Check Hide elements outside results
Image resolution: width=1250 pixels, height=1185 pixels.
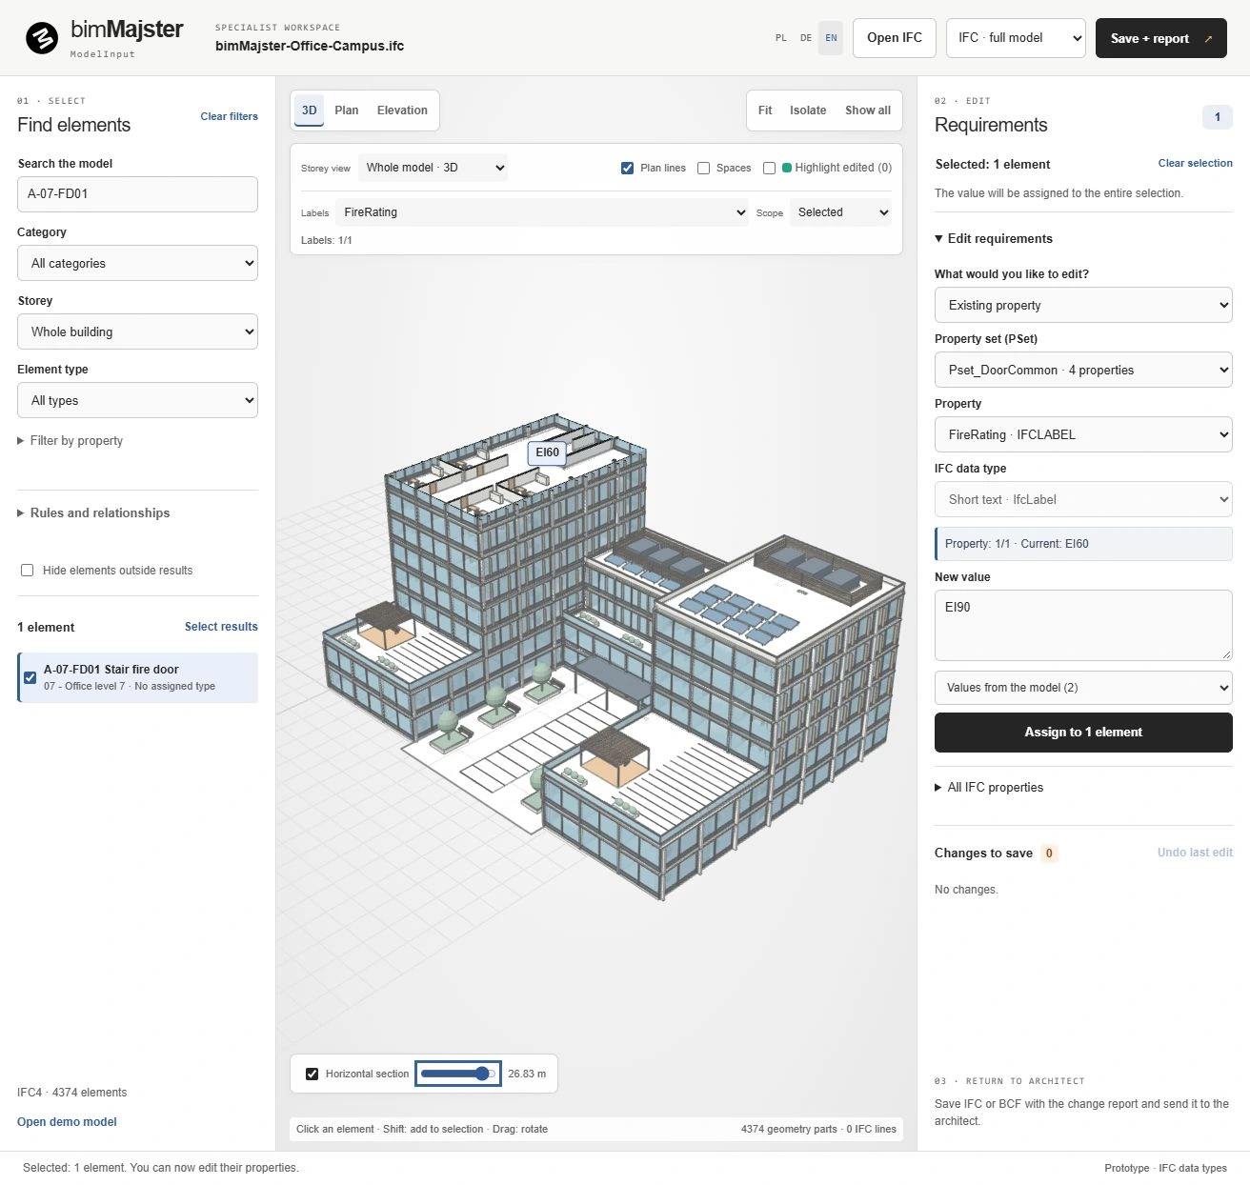pos(27,571)
